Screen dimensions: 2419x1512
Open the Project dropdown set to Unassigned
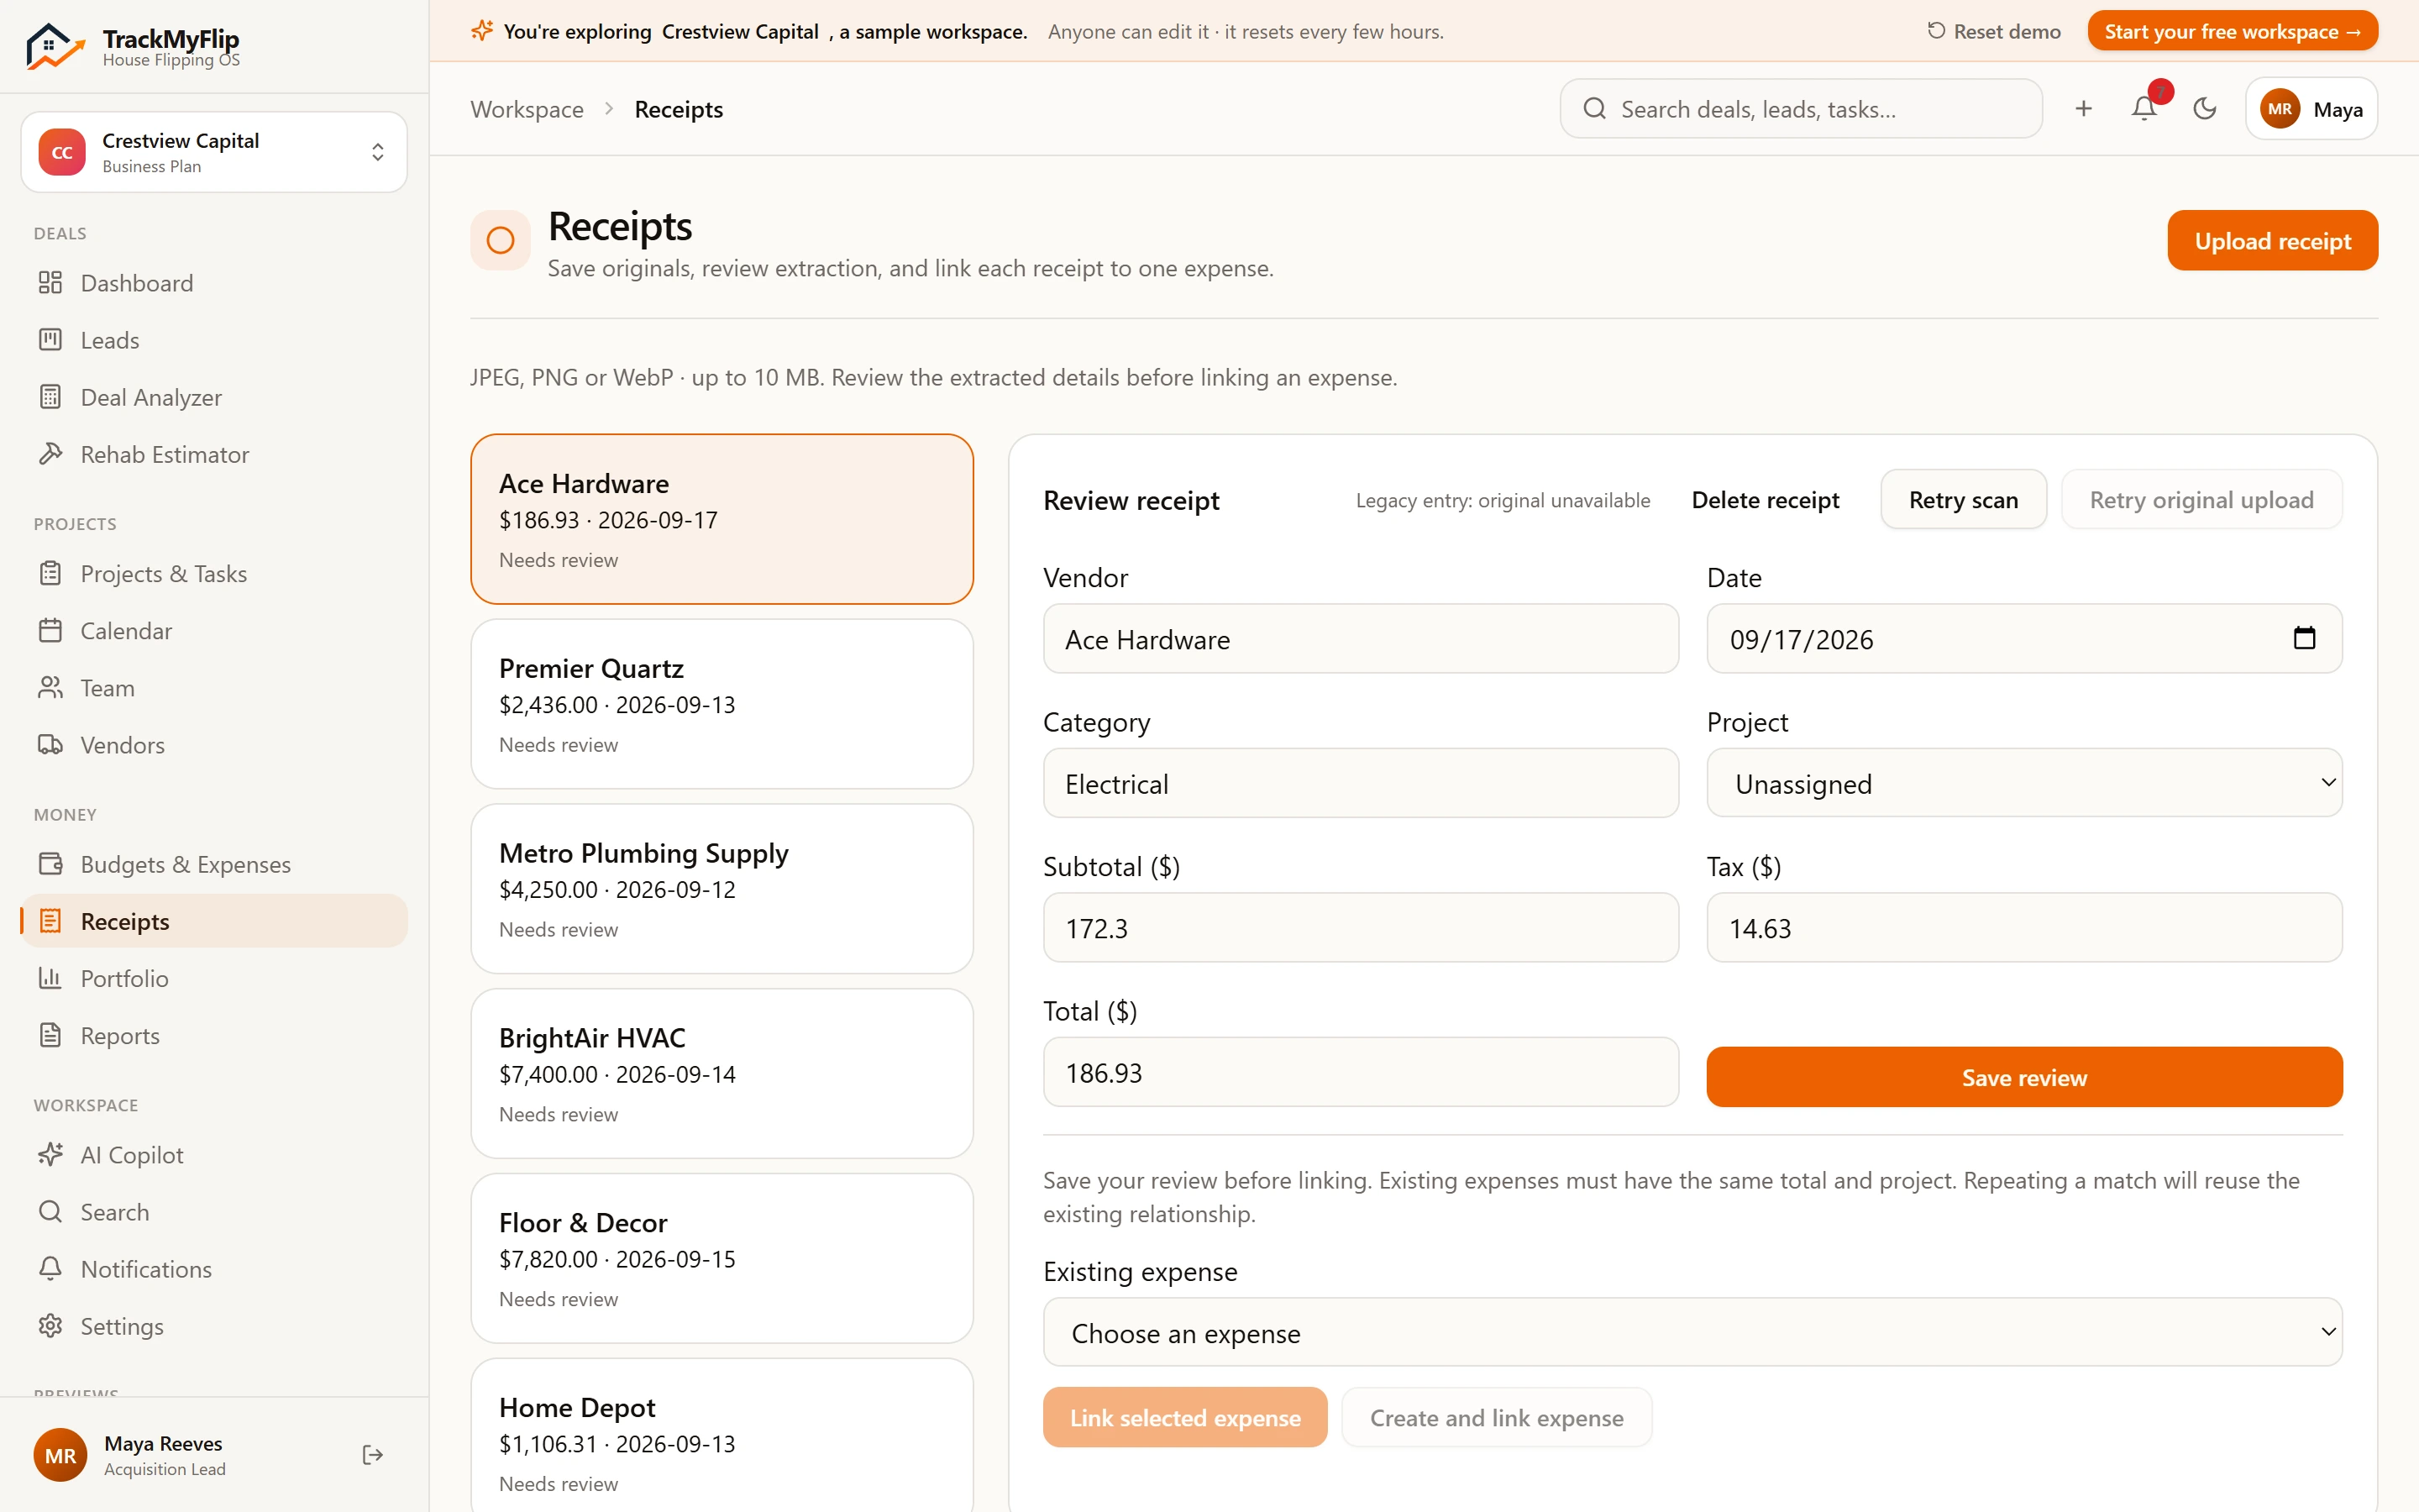pyautogui.click(x=2024, y=783)
